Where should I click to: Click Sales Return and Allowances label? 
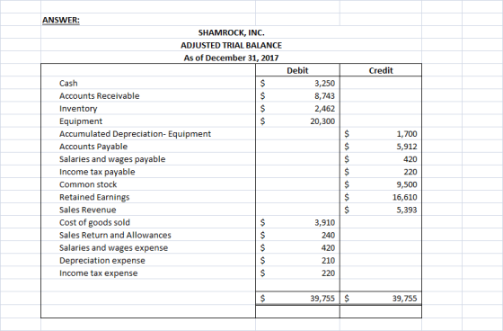[x=115, y=236]
